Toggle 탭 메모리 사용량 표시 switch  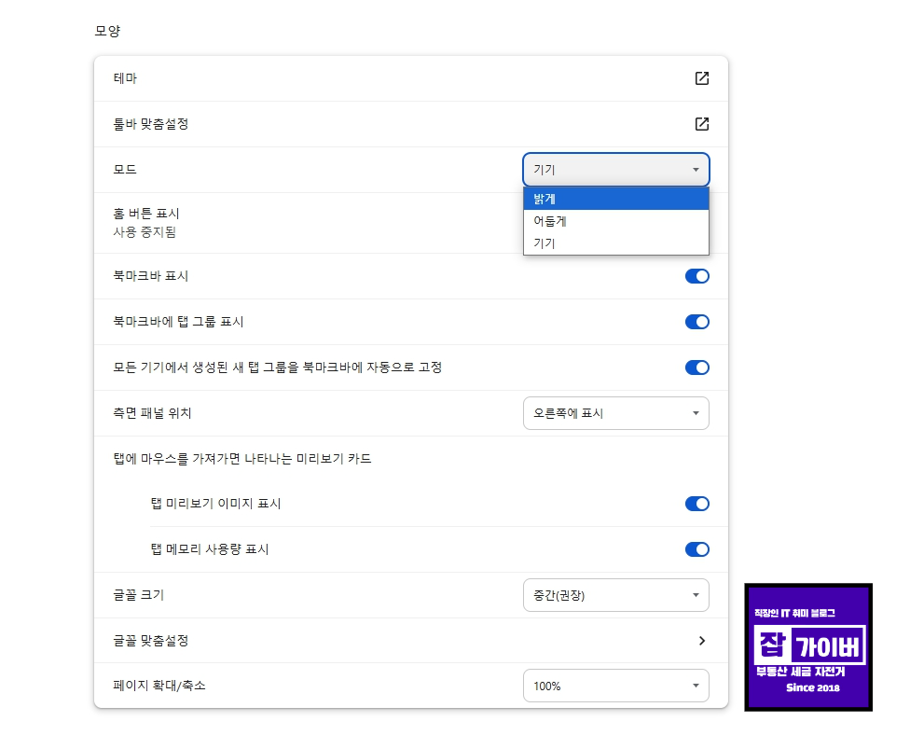click(x=697, y=549)
